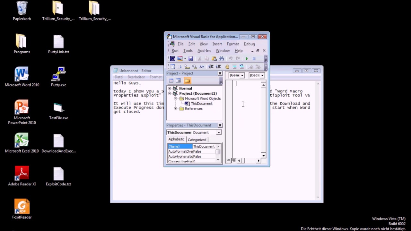Open the Insert menu
Image resolution: width=411 pixels, height=231 pixels.
(217, 44)
